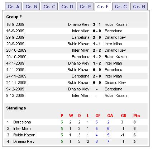Click the GF column header

[x=98, y=116]
